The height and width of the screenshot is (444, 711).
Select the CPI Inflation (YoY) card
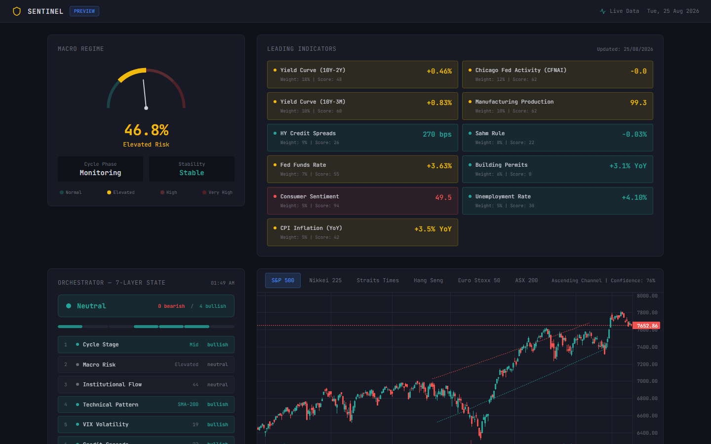362,232
